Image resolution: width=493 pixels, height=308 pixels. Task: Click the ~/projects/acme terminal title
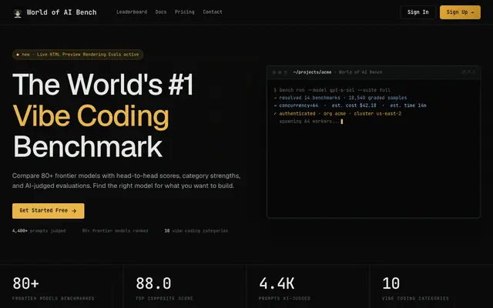coord(312,72)
